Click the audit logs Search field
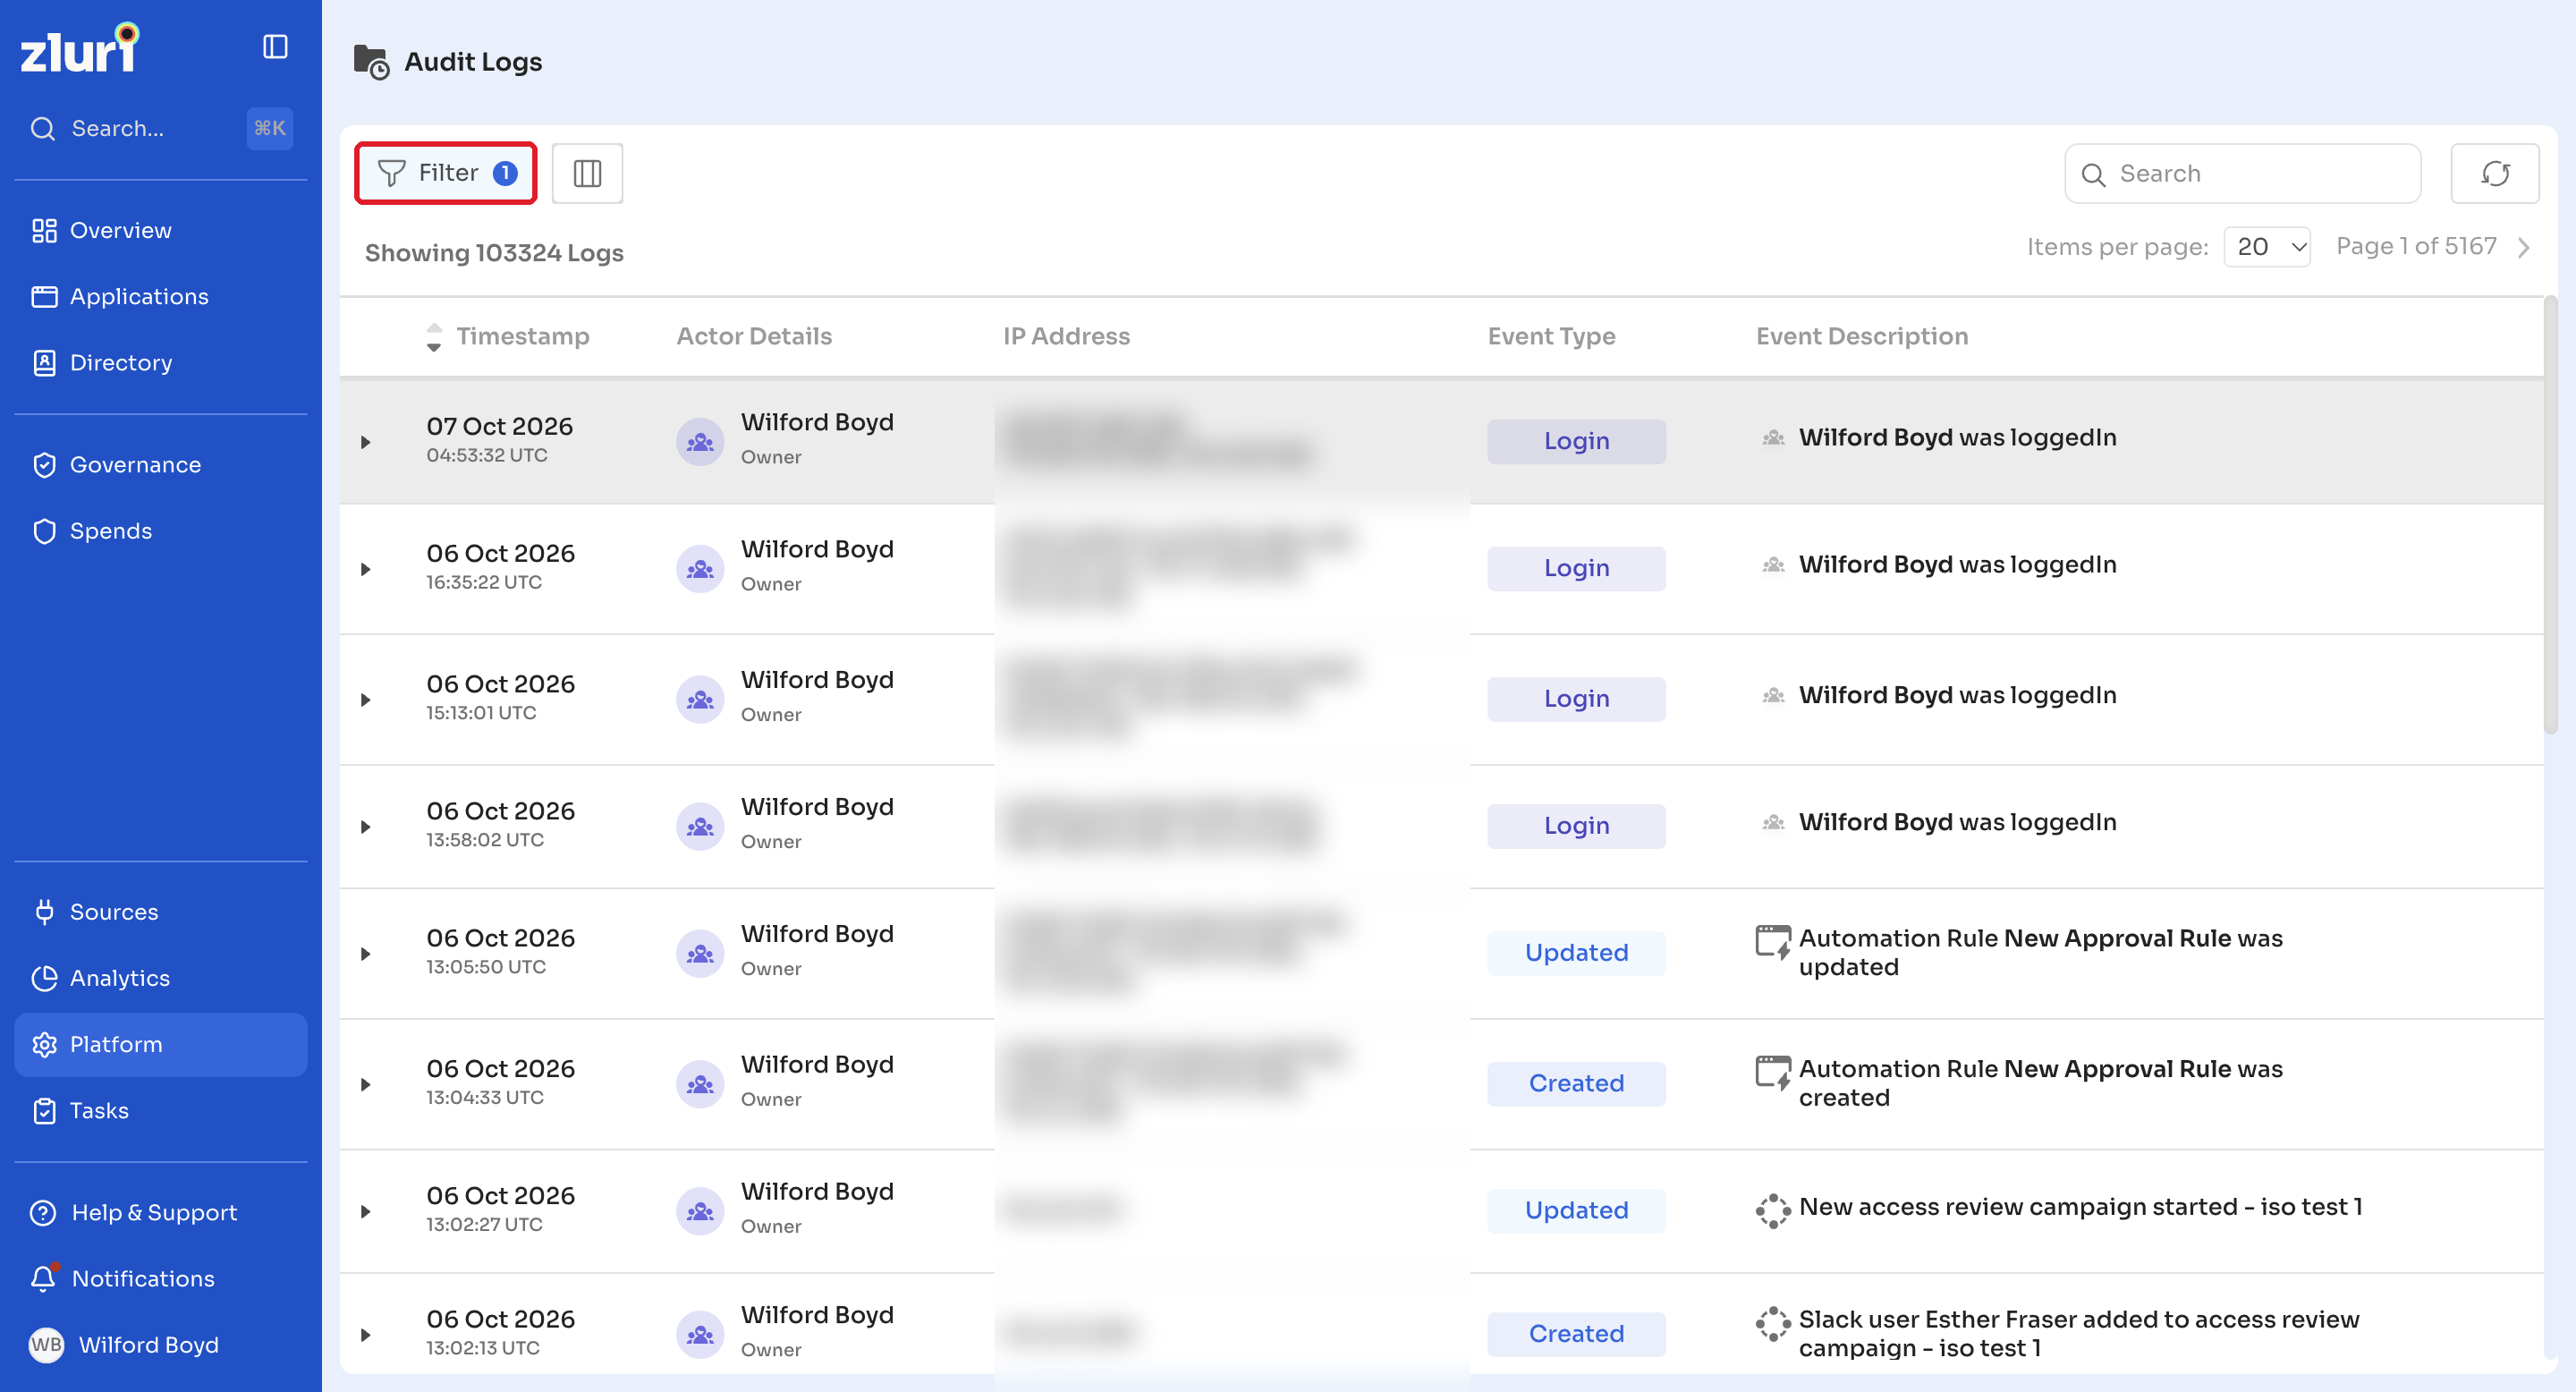Viewport: 2576px width, 1392px height. click(x=2242, y=174)
